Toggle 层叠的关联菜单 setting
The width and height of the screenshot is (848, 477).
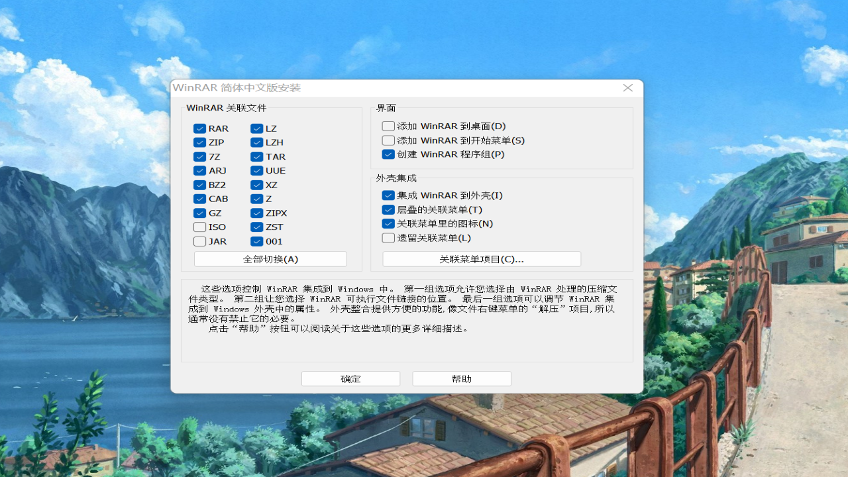point(388,209)
